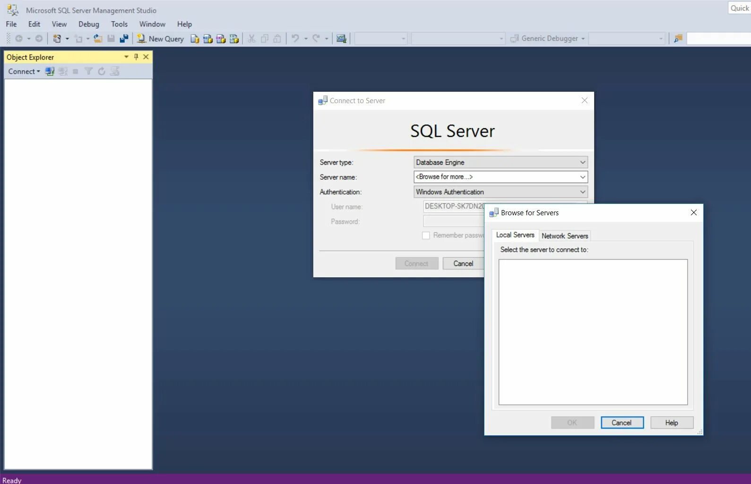
Task: Click Cancel in Browse for Servers
Action: click(x=622, y=422)
